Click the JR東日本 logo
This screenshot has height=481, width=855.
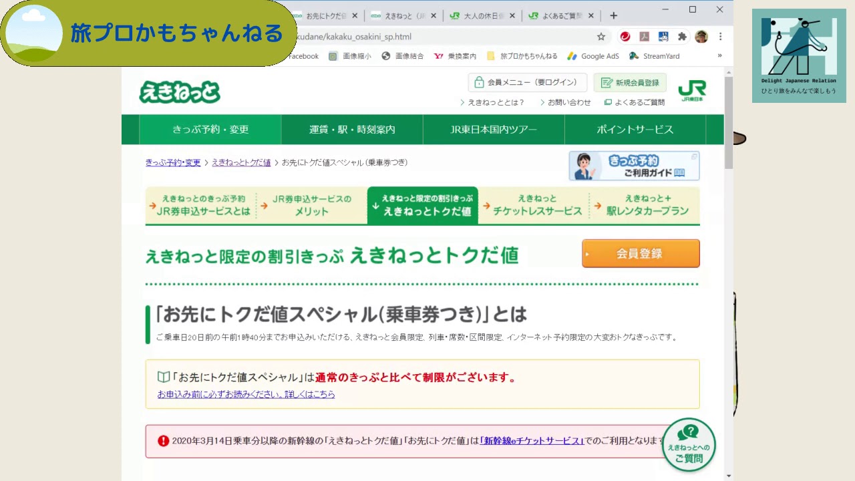[692, 91]
